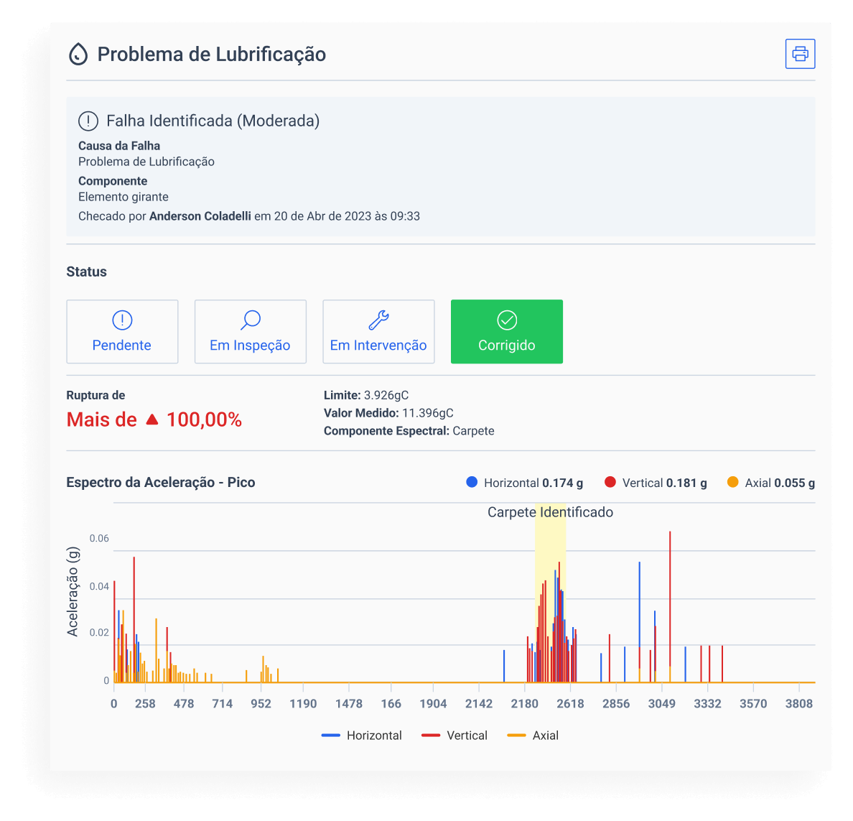
Task: Select the Corrigido status tab
Action: click(x=506, y=332)
